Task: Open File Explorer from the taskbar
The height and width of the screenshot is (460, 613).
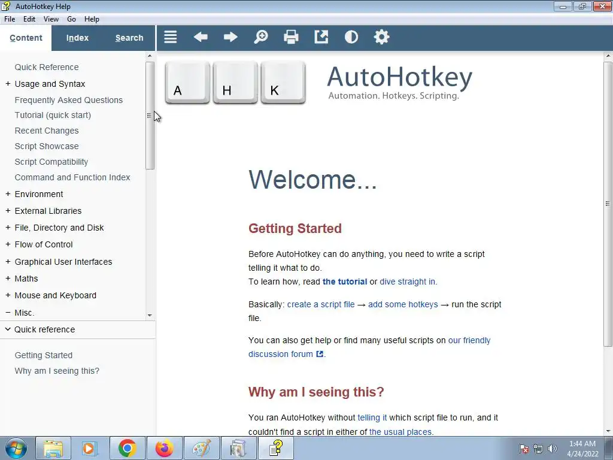Action: (53, 448)
